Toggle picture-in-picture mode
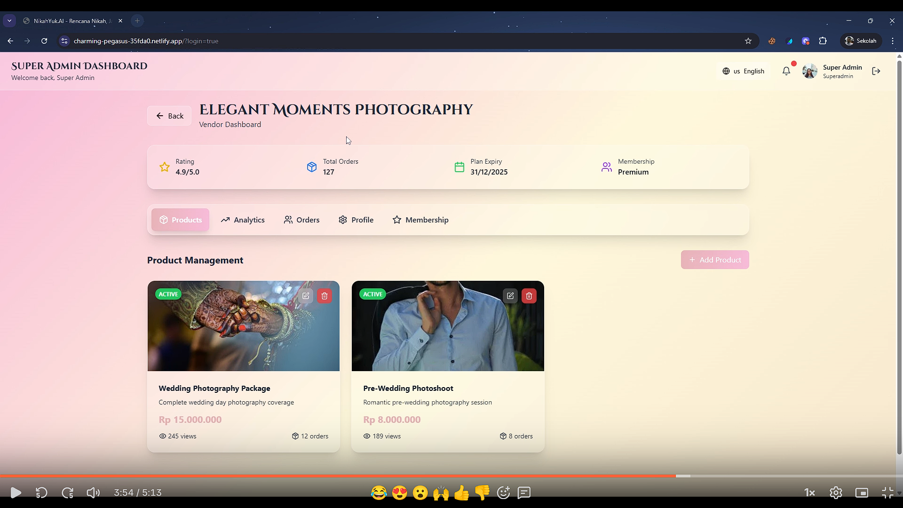The image size is (903, 508). [862, 492]
